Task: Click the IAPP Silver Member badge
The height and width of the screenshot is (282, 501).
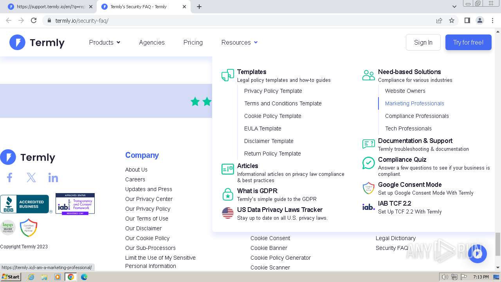Action: click(x=7, y=227)
